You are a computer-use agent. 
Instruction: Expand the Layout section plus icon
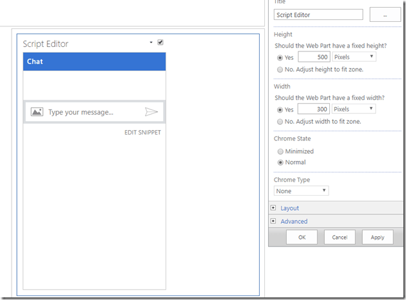[273, 208]
